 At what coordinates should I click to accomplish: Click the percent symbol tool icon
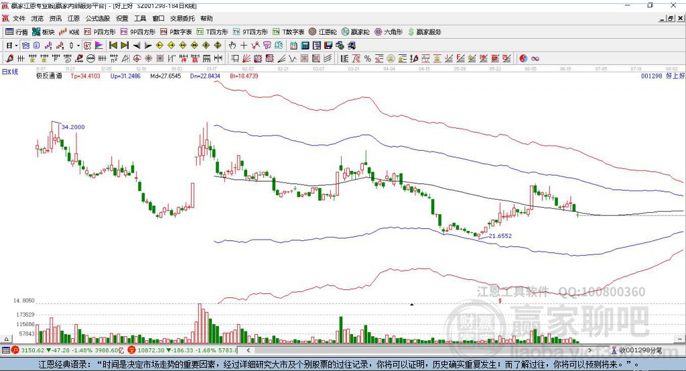(x=368, y=59)
